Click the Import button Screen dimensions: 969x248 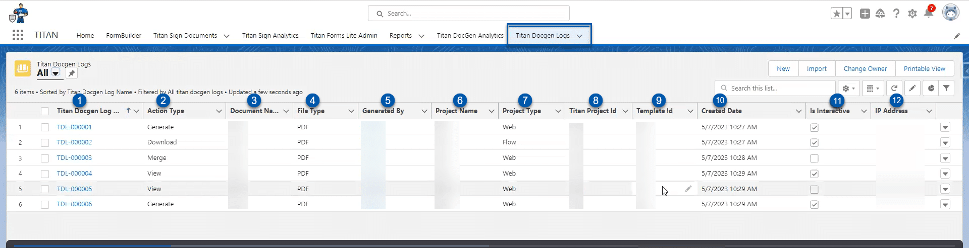(816, 68)
